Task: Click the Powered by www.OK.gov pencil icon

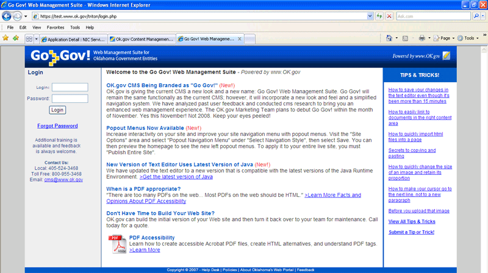Action: (447, 55)
